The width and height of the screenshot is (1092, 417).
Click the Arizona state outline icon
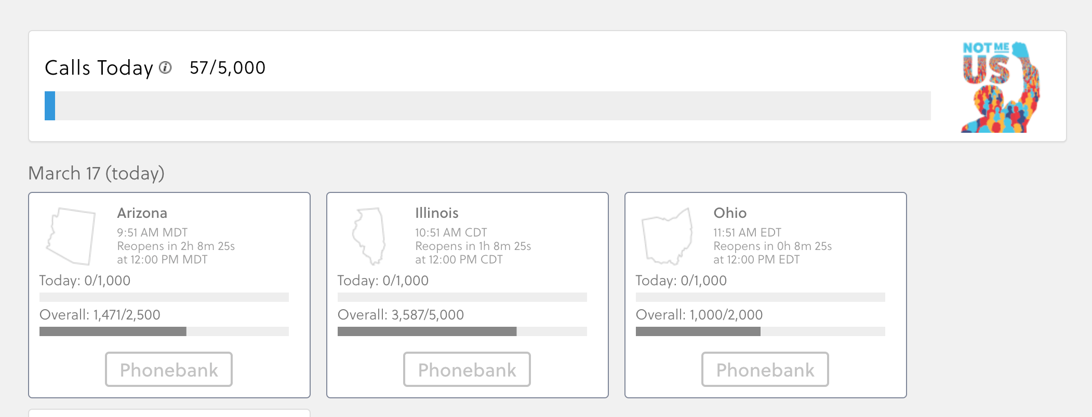(x=71, y=237)
